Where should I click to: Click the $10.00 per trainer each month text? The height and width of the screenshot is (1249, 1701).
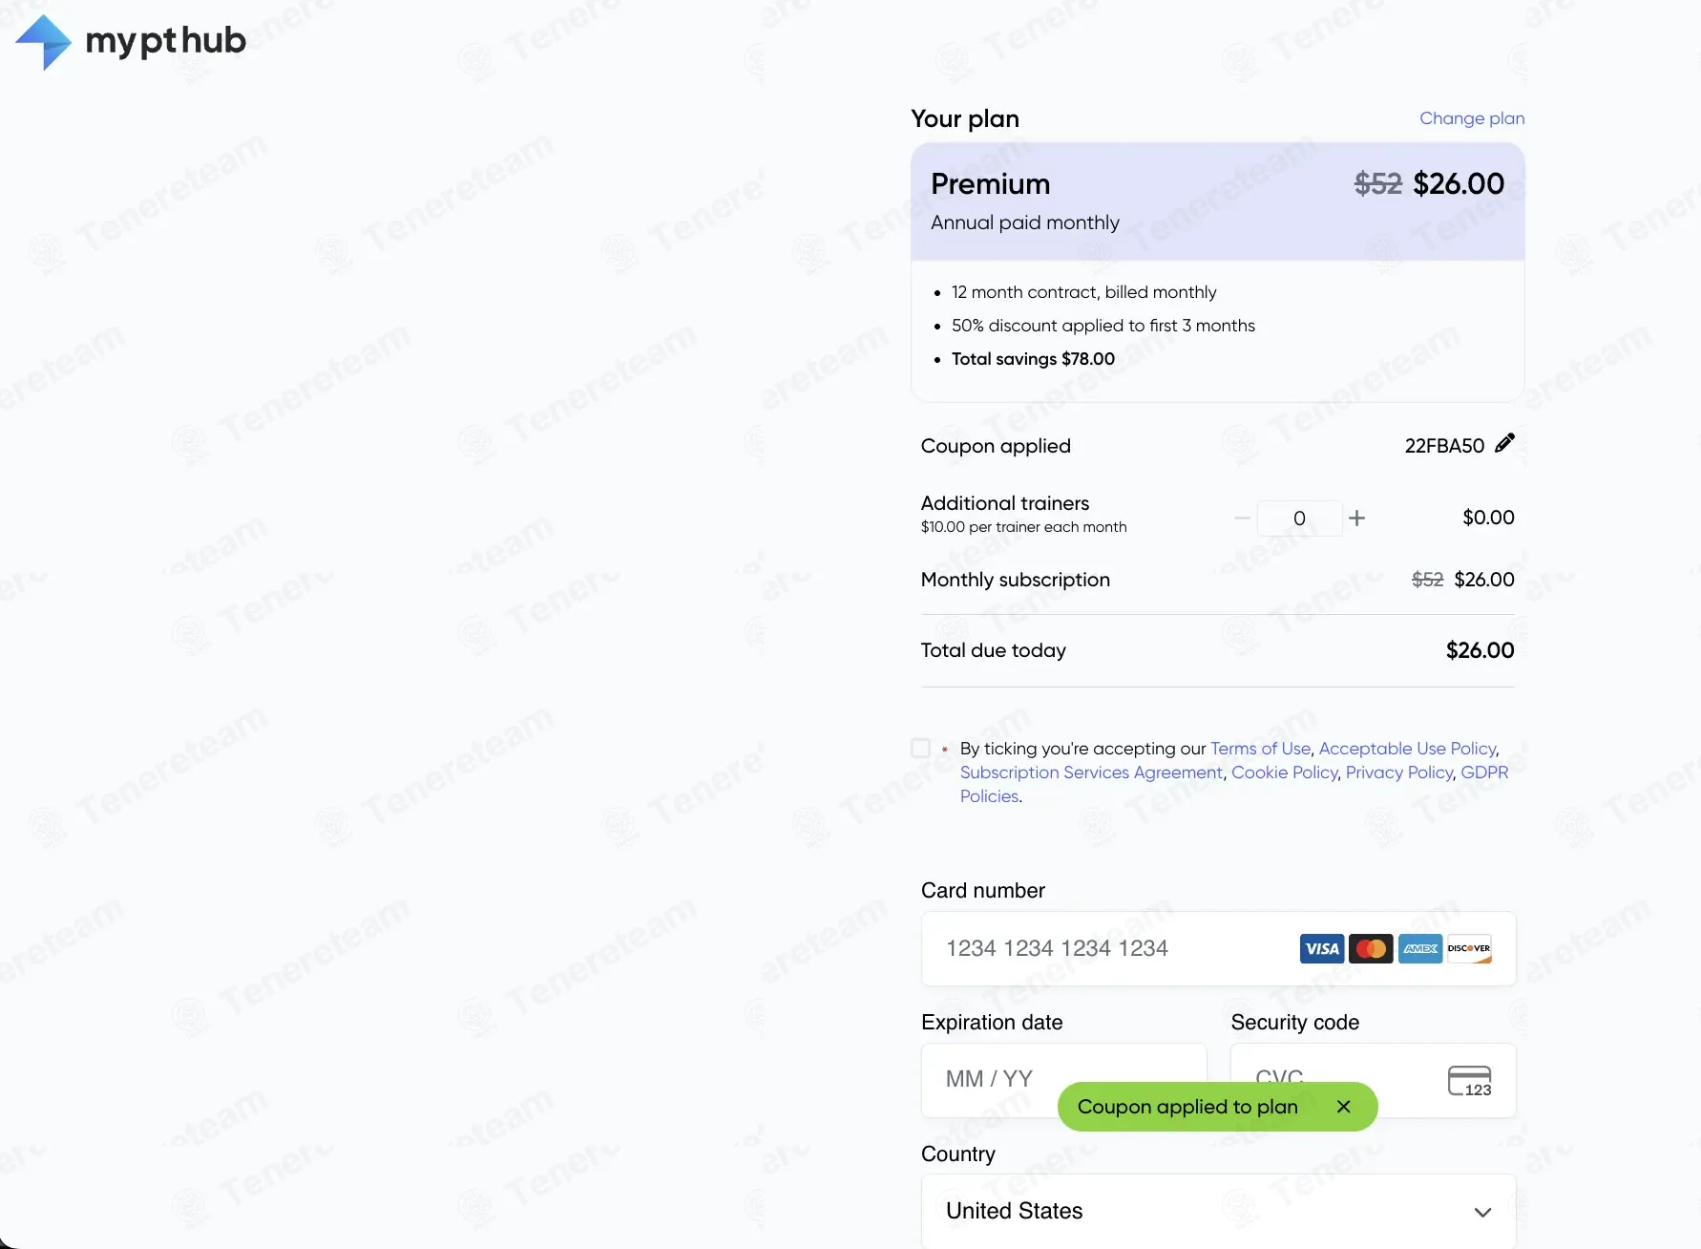1023,527
